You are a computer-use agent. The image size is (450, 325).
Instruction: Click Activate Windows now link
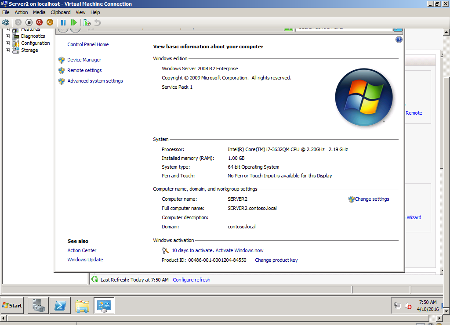pyautogui.click(x=240, y=250)
